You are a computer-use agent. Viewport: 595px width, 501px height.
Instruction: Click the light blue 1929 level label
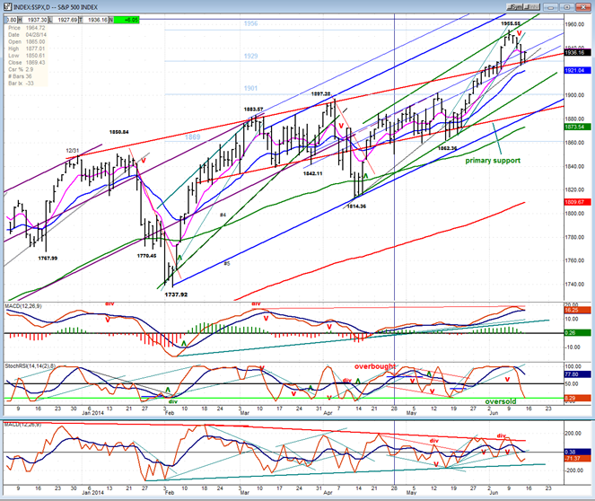pos(250,57)
